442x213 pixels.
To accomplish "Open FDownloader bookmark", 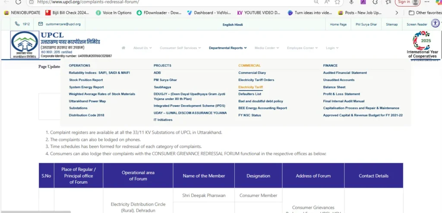I will (159, 13).
